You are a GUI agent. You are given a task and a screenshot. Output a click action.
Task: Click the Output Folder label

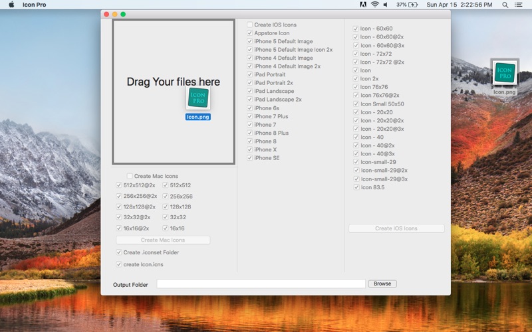click(x=130, y=285)
